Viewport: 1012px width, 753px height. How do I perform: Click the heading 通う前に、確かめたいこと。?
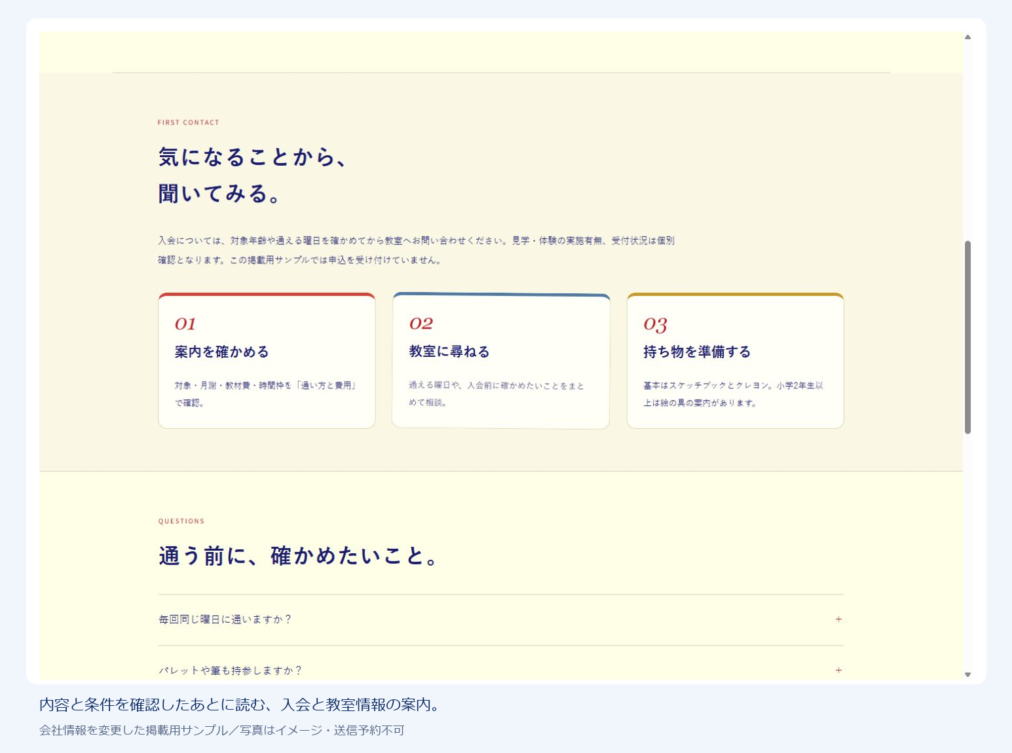(x=298, y=556)
